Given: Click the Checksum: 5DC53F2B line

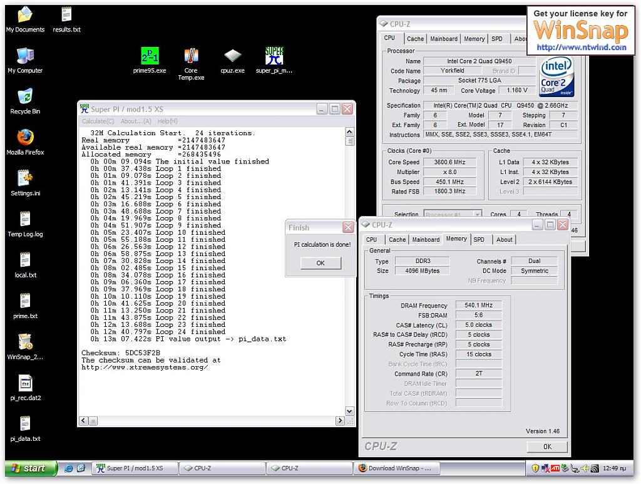Looking at the screenshot, I should tap(121, 353).
